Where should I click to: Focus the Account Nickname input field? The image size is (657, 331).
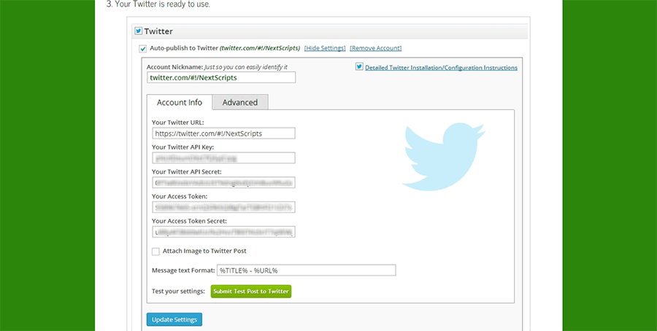point(221,77)
